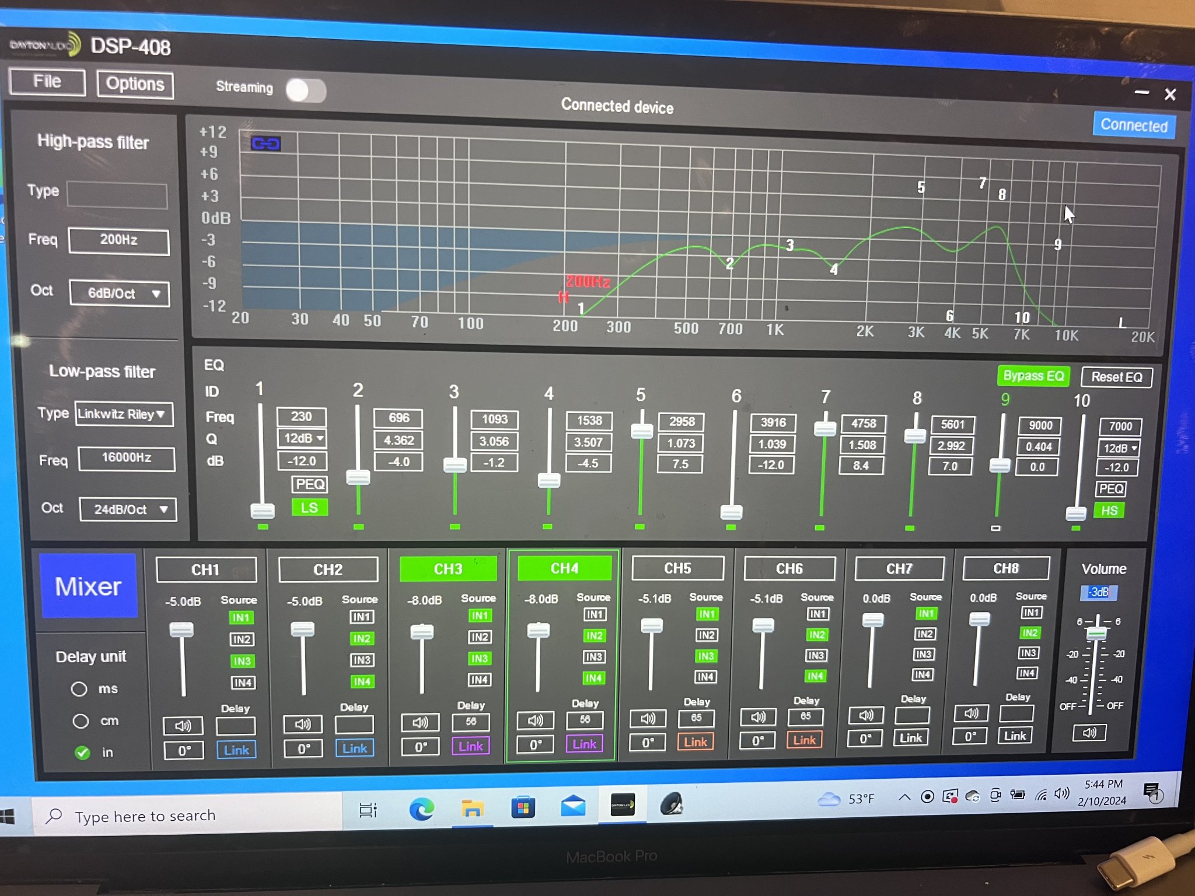The width and height of the screenshot is (1195, 896).
Task: Click CH4 level fader handle
Action: 538,631
